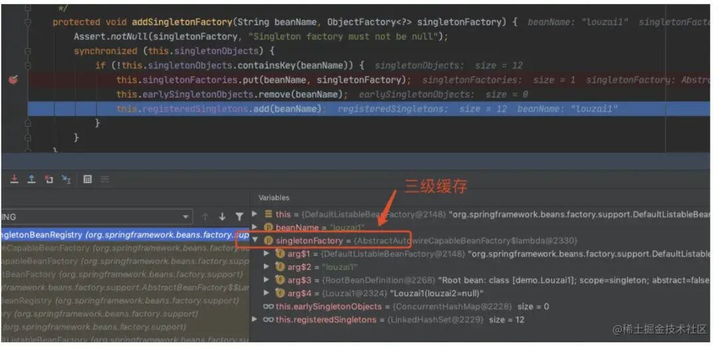This screenshot has width=719, height=347.
Task: Click the Force Step Into red arrow icon
Action: 14,179
